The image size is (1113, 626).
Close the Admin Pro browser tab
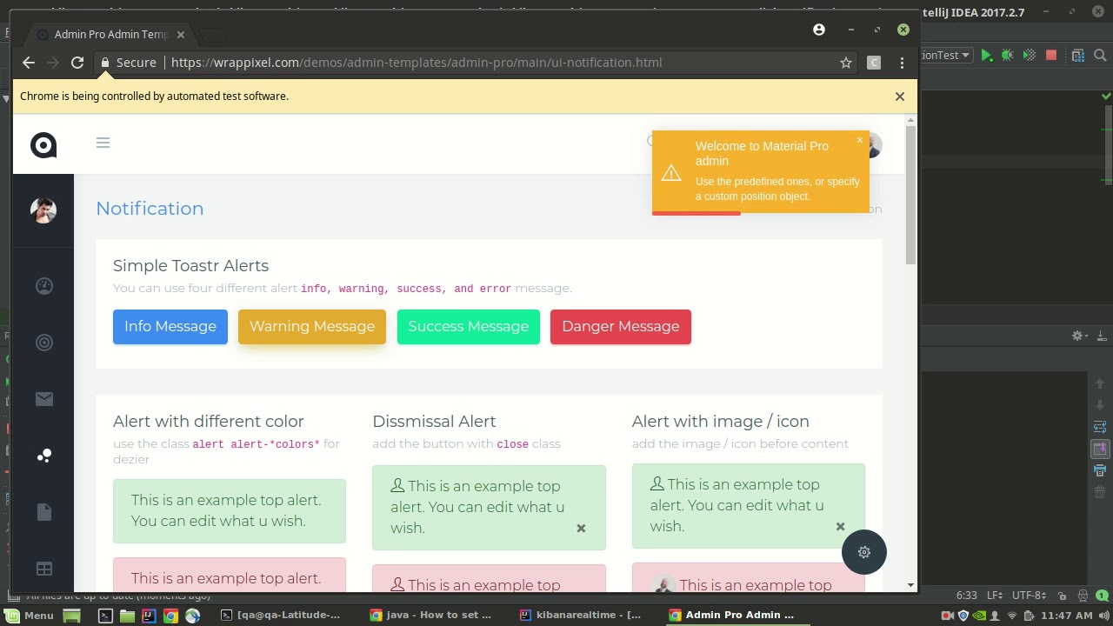pyautogui.click(x=181, y=35)
